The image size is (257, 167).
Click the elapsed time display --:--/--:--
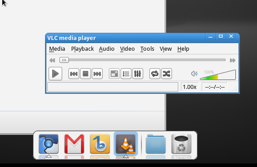point(215,87)
